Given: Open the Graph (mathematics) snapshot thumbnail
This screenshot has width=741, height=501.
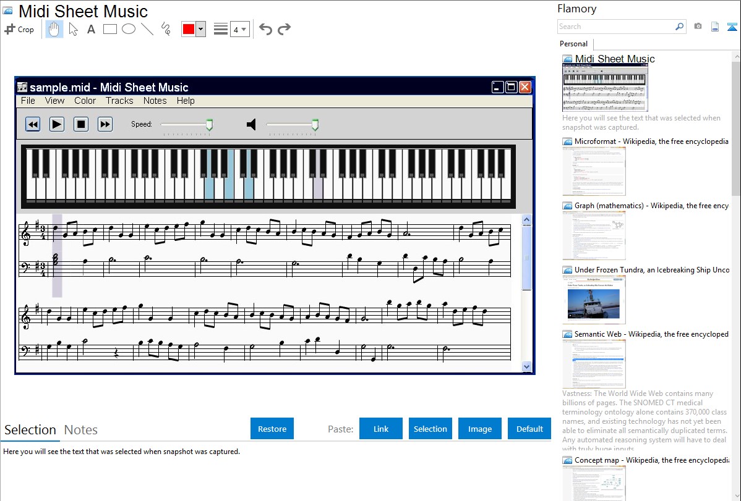Looking at the screenshot, I should [x=594, y=235].
